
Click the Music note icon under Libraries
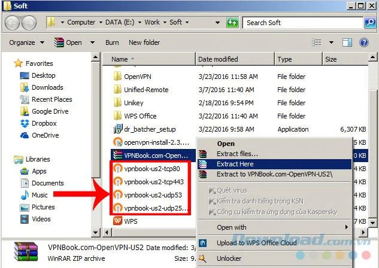pyautogui.click(x=25, y=195)
